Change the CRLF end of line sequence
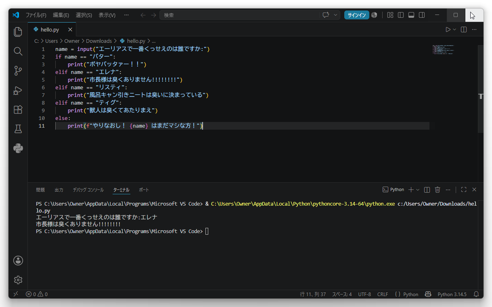The height and width of the screenshot is (307, 492). pos(383,294)
